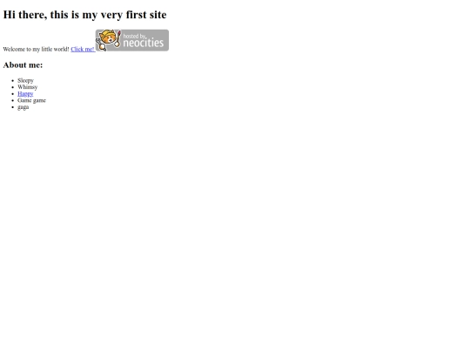Click the word "site" in the title

click(x=158, y=15)
